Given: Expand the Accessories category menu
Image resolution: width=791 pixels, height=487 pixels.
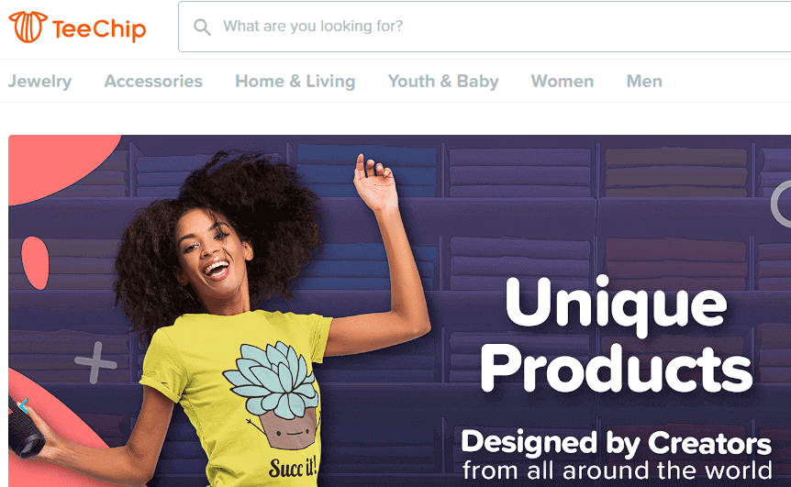Looking at the screenshot, I should coord(153,81).
